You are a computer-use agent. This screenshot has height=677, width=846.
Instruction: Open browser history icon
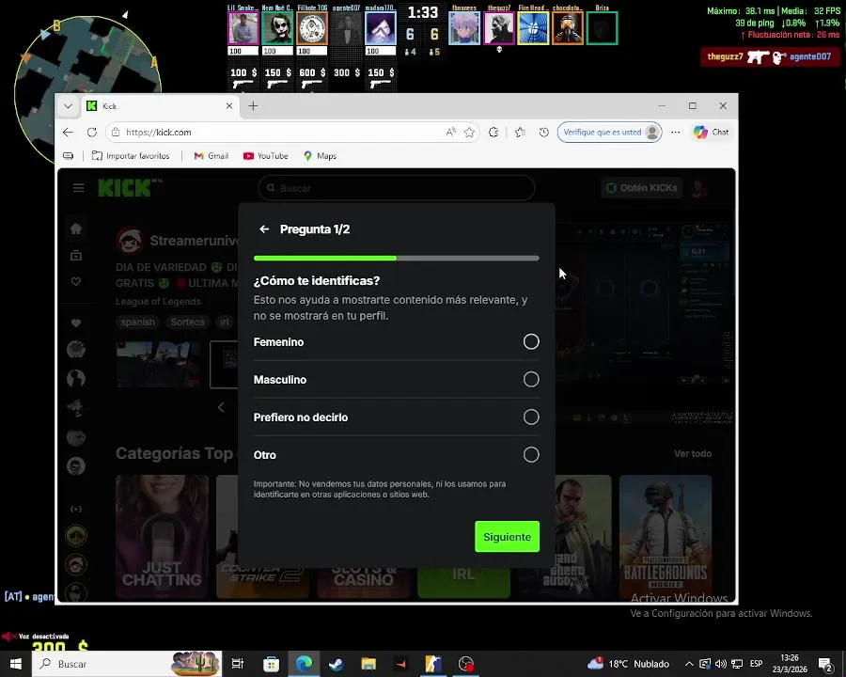[x=544, y=133]
